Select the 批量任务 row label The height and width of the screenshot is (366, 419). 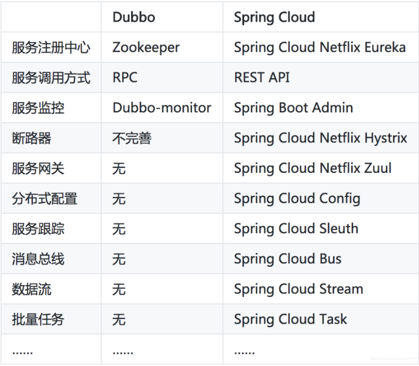pyautogui.click(x=38, y=319)
